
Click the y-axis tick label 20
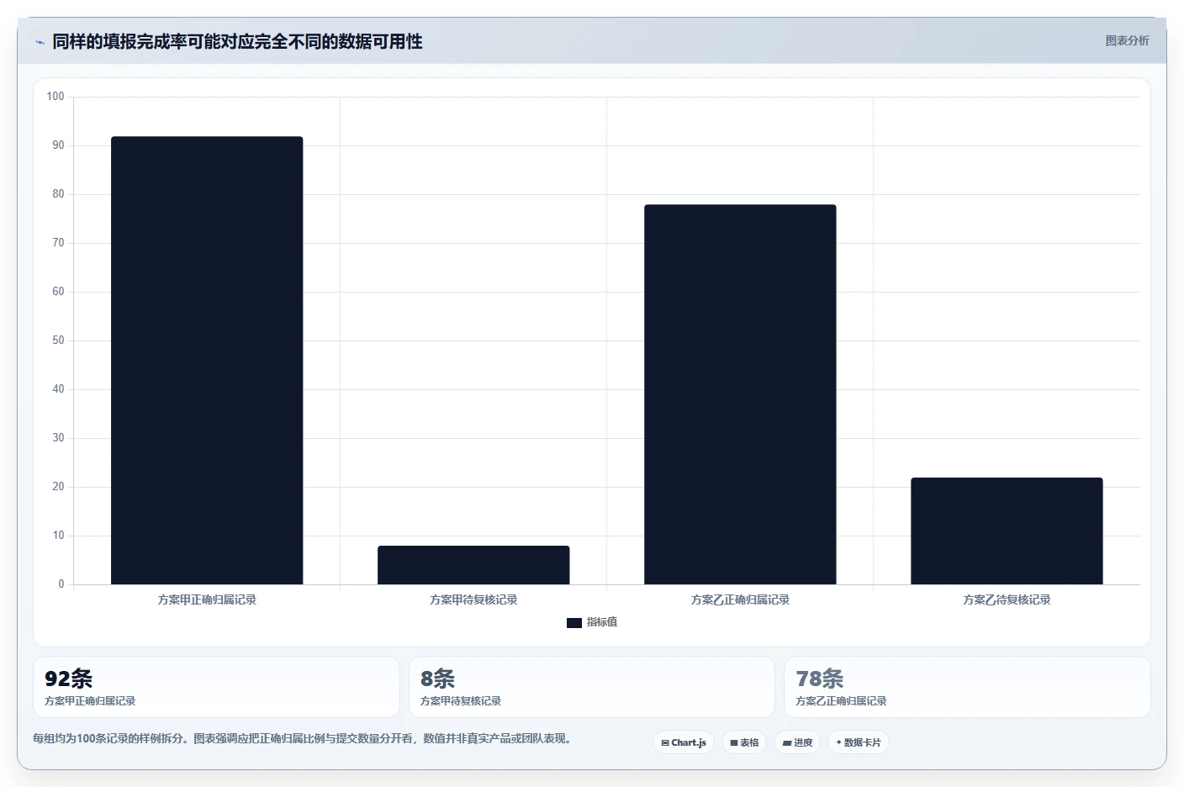point(58,487)
